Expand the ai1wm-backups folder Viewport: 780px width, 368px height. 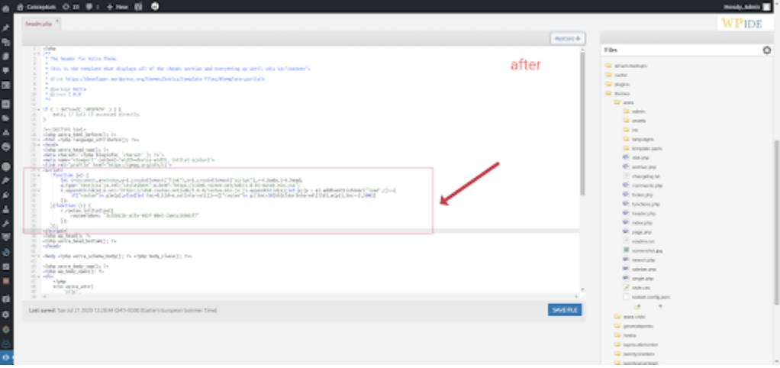tap(625, 66)
